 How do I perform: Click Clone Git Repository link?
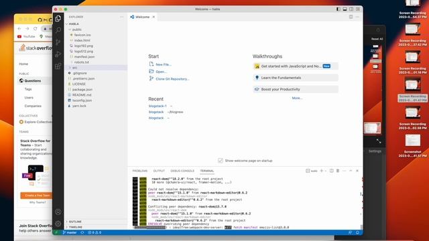pyautogui.click(x=172, y=79)
